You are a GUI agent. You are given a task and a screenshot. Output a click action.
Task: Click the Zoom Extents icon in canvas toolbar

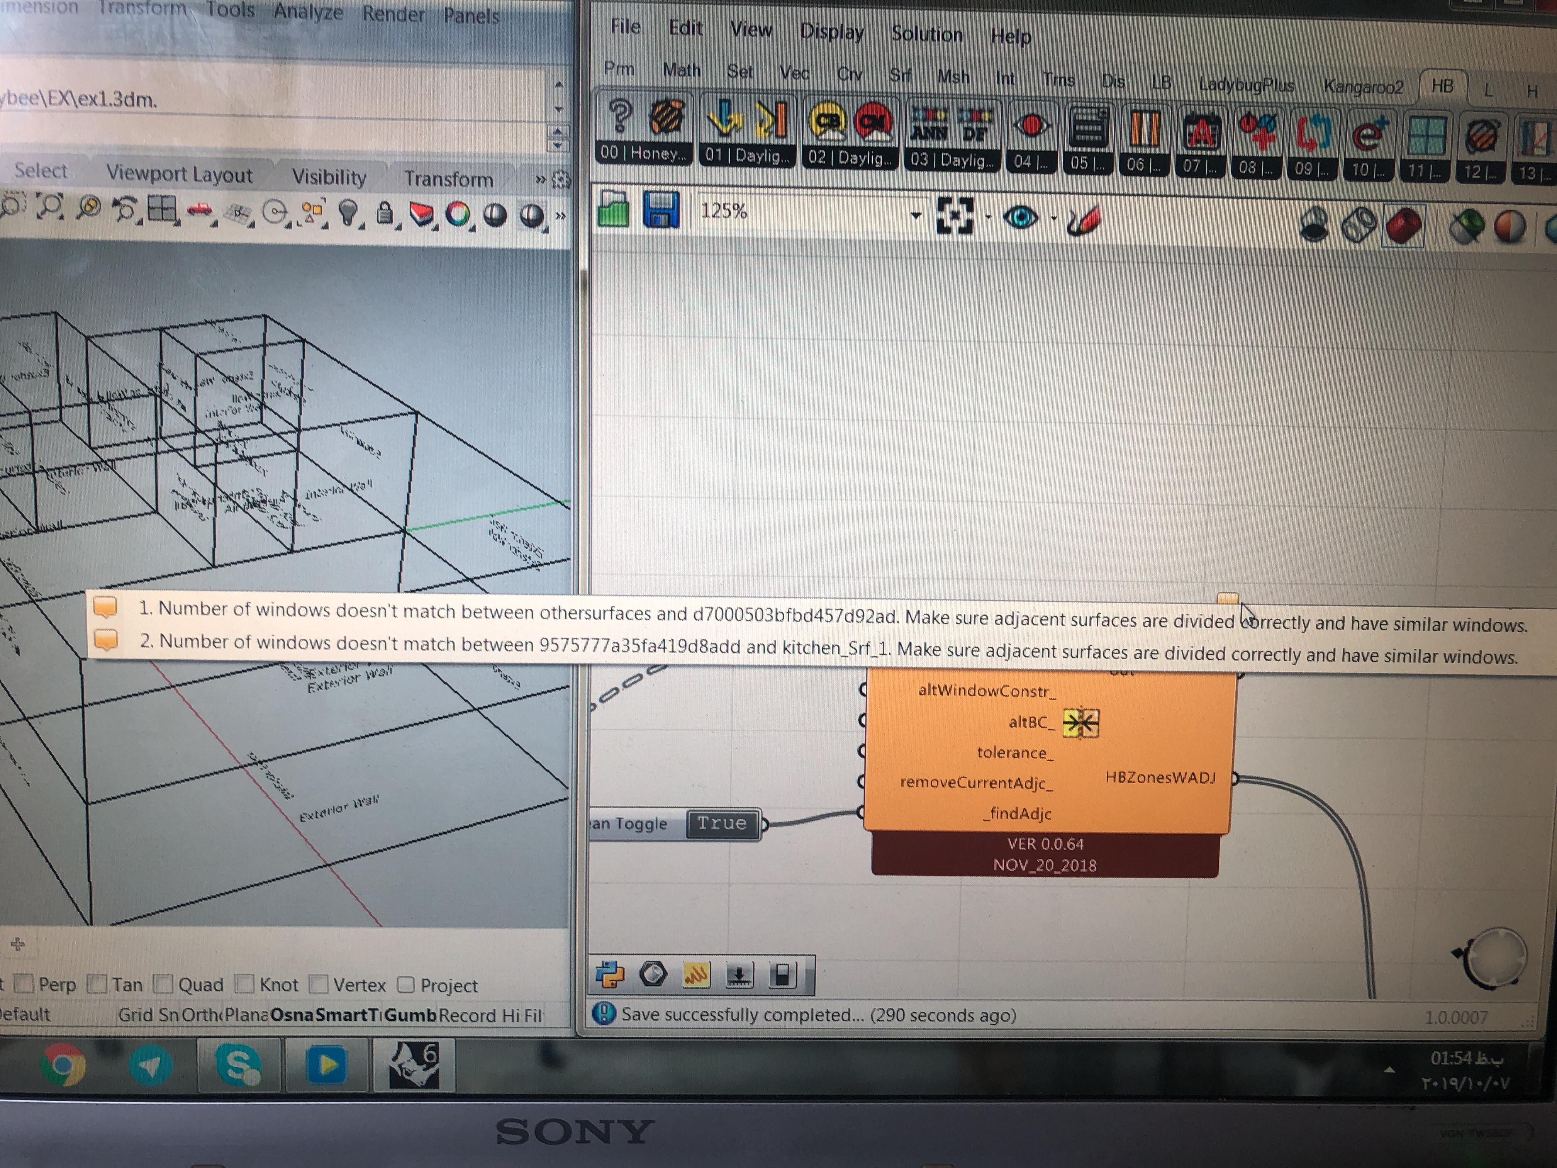(x=955, y=216)
